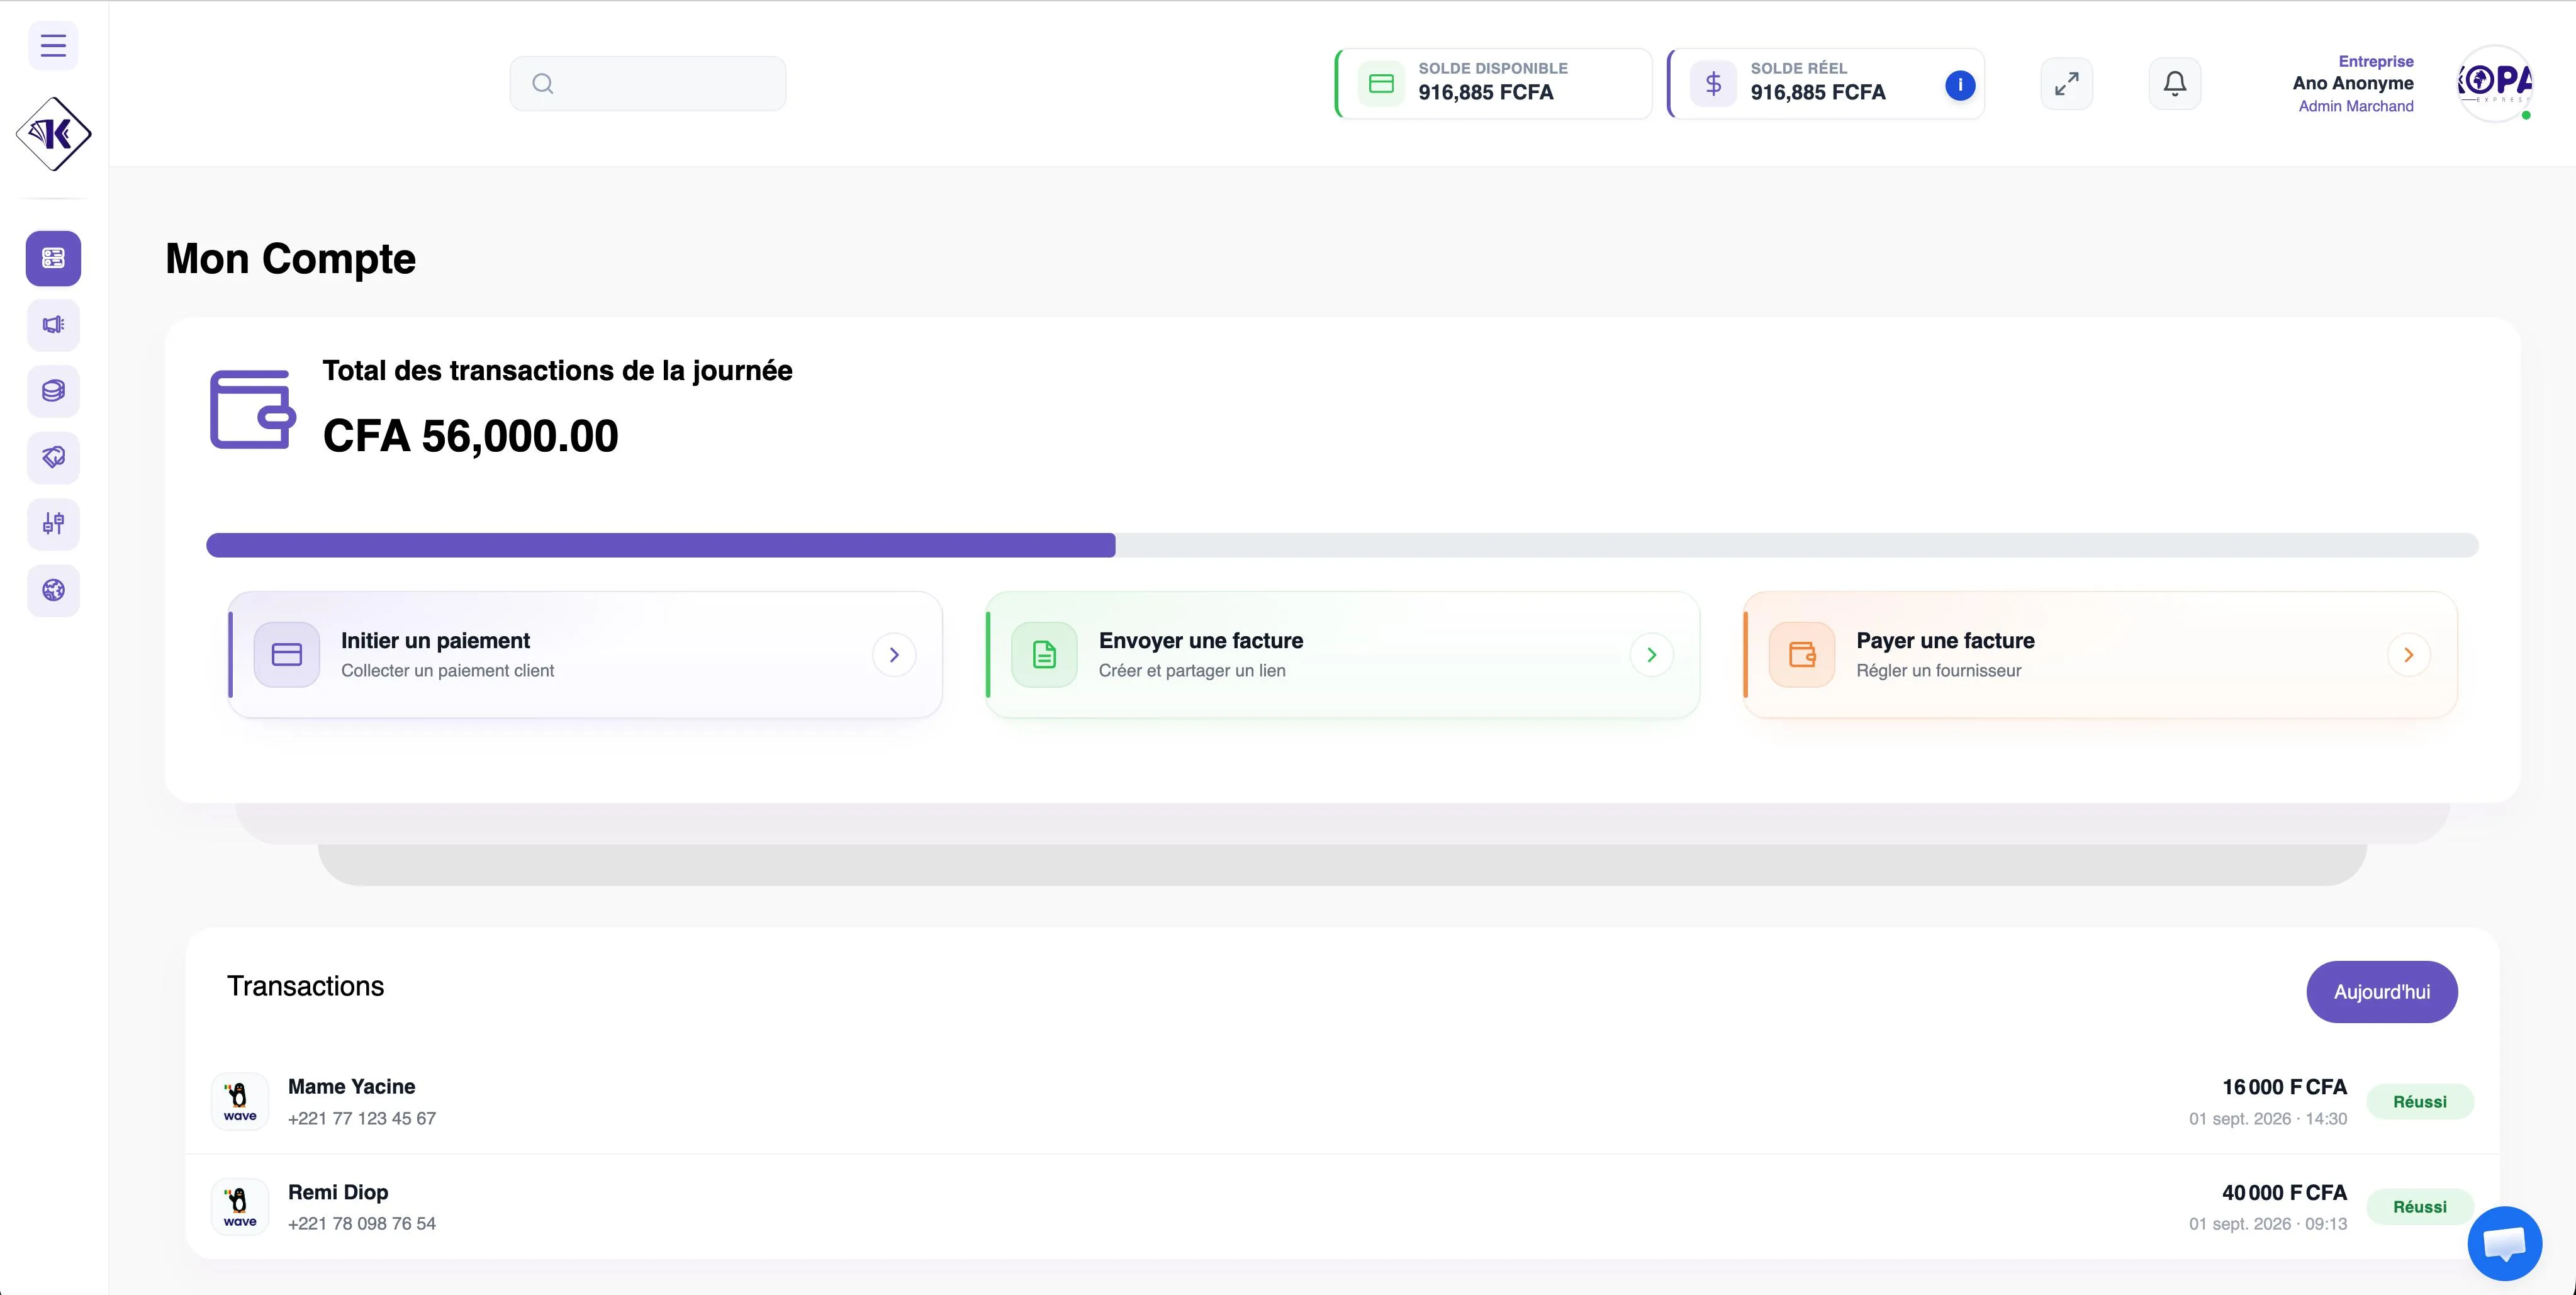2576x1295 pixels.
Task: Select the Envoyer une facture card
Action: click(1343, 655)
